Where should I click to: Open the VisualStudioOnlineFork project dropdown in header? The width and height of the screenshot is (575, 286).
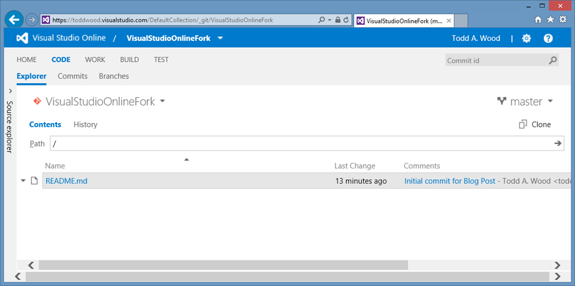point(220,38)
